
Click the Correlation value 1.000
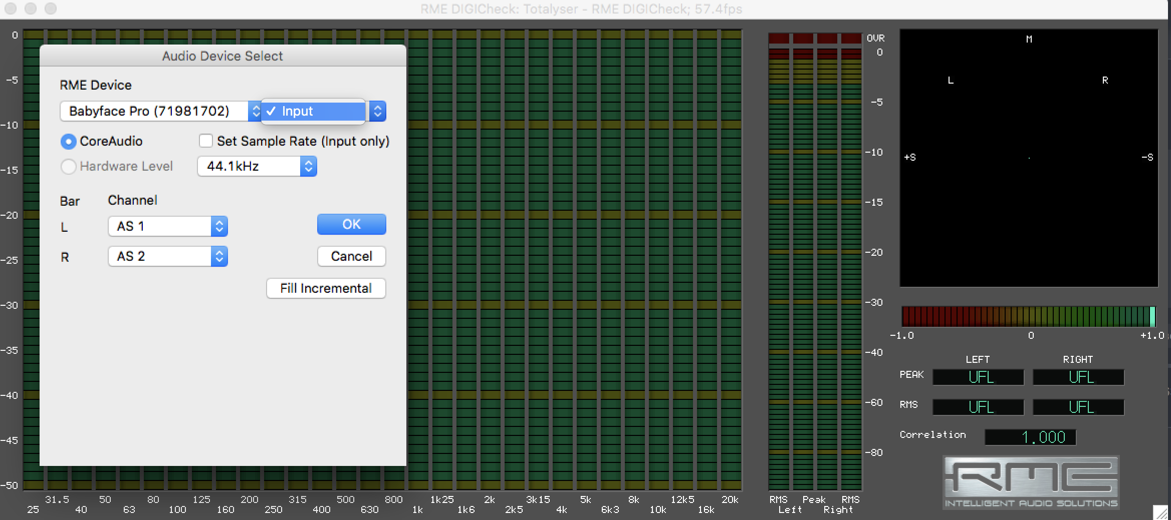coord(1030,437)
